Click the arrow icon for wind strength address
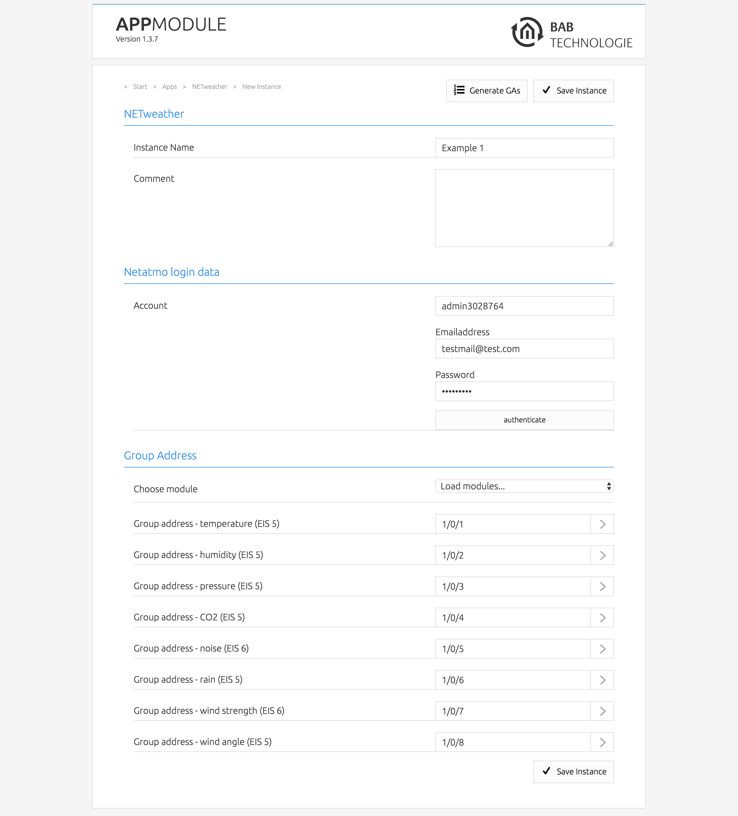Viewport: 738px width, 816px height. (602, 711)
